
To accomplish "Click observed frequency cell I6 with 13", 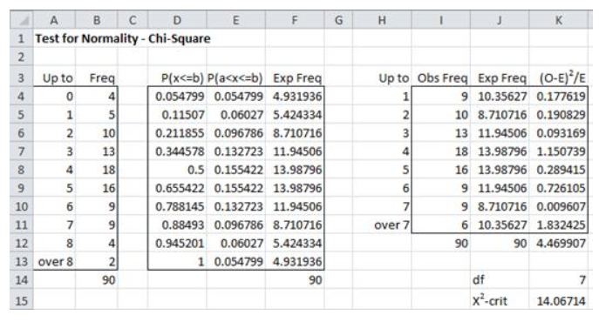I will (441, 133).
